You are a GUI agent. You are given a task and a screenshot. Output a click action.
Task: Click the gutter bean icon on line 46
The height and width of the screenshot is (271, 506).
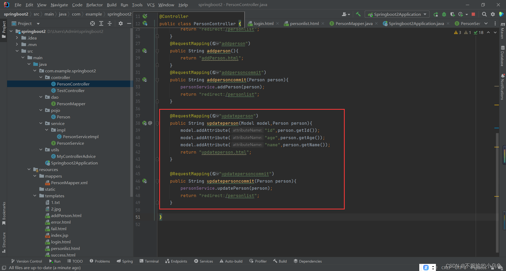pos(145,181)
